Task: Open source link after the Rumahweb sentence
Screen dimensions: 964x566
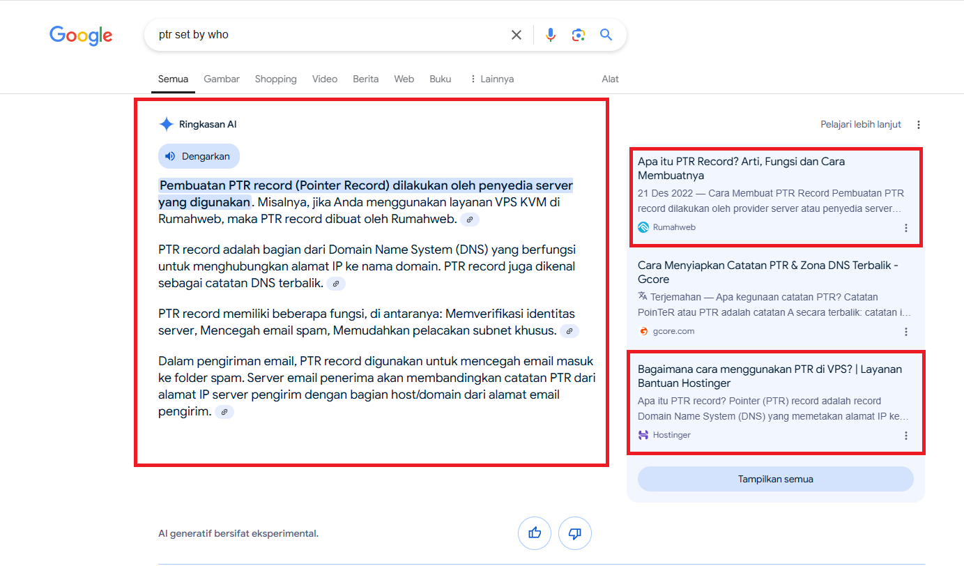Action: click(x=470, y=220)
